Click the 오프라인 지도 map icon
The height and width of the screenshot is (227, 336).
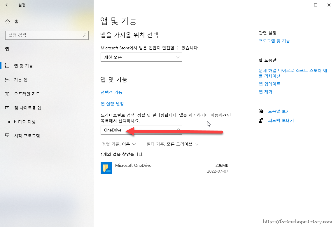tap(7, 94)
